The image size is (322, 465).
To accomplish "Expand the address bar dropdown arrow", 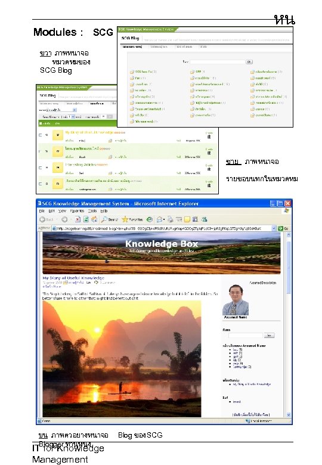I will (x=274, y=228).
